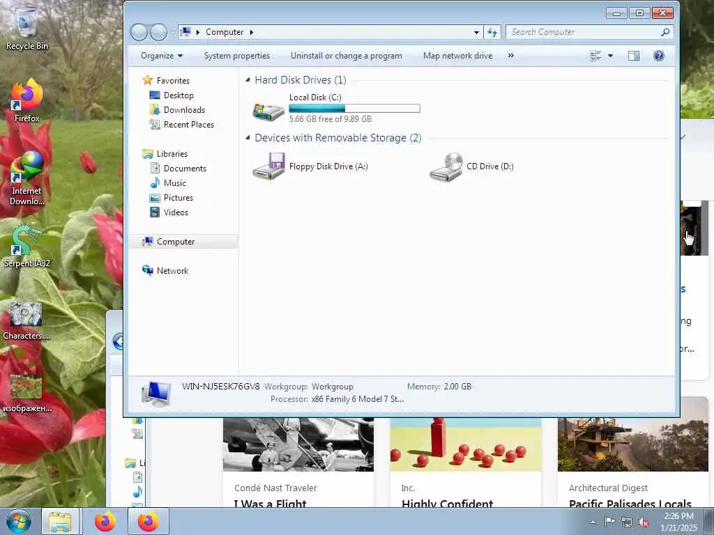This screenshot has width=714, height=535.
Task: Open Serpent IA32 desktop shortcut
Action: [26, 246]
